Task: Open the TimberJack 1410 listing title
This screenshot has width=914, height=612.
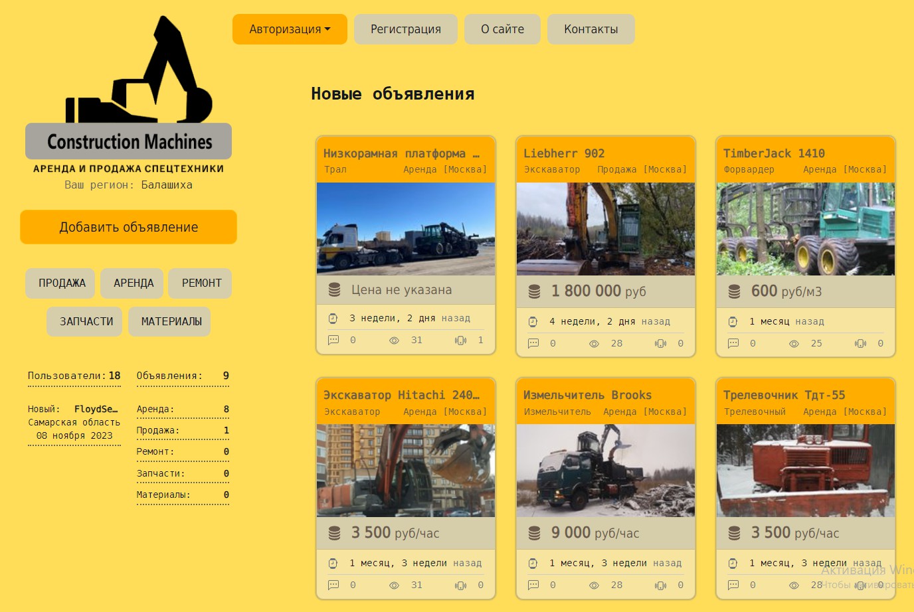Action: 774,153
